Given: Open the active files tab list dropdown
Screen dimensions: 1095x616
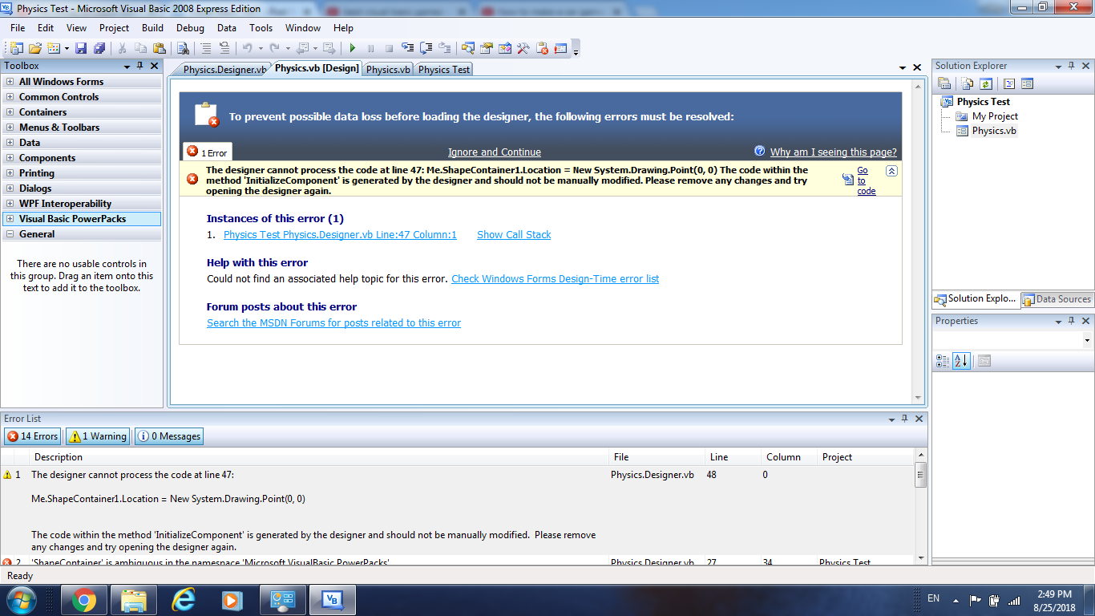Looking at the screenshot, I should point(903,68).
